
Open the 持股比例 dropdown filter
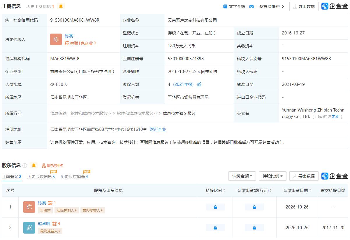click(272, 176)
